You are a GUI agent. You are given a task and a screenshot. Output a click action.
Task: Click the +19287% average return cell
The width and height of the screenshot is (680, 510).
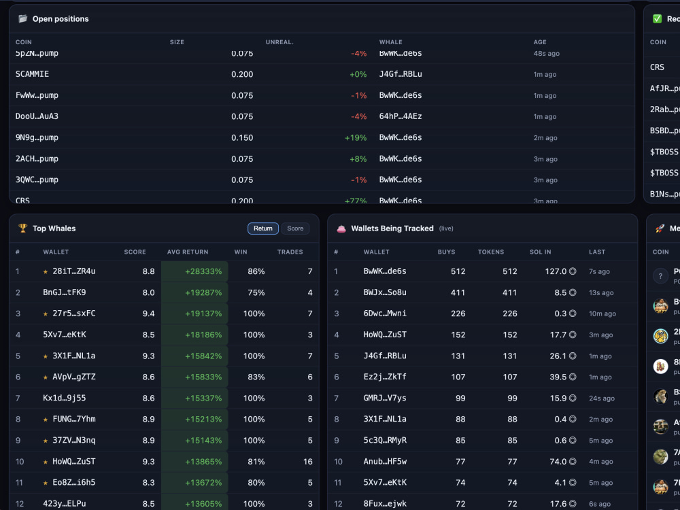[x=194, y=292]
